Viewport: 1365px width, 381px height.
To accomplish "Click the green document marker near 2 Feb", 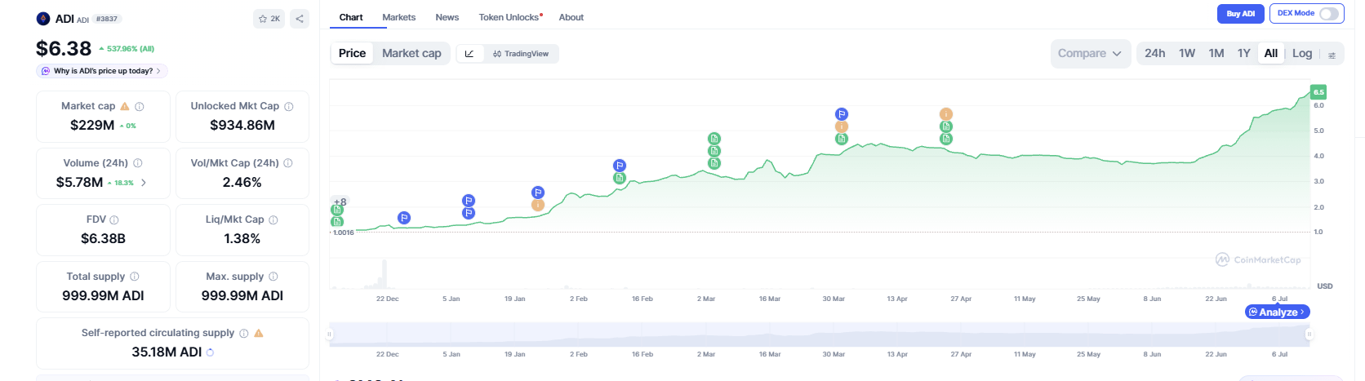I will click(x=619, y=178).
